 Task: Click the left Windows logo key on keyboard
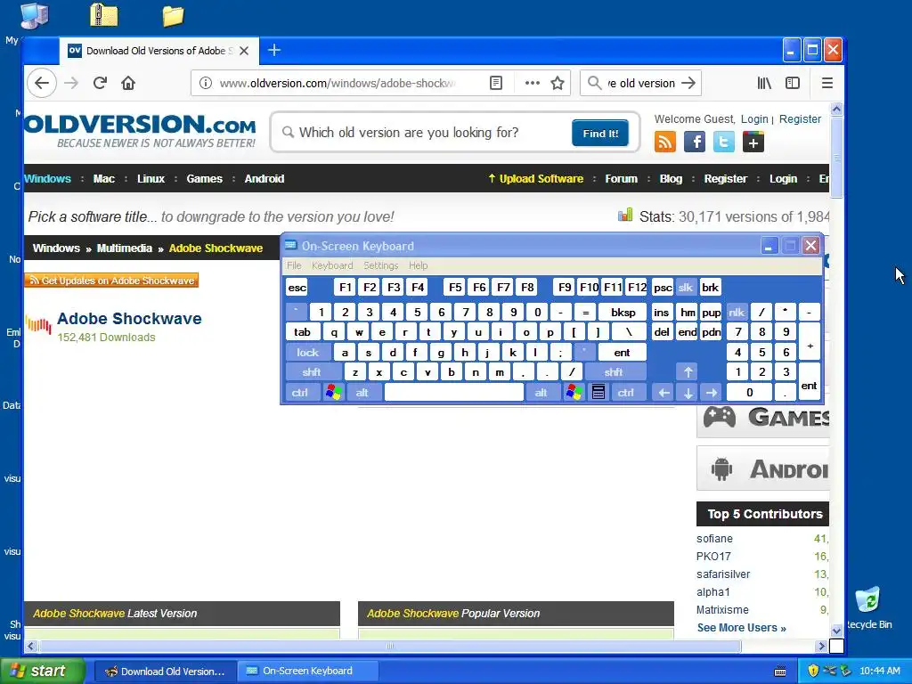[x=333, y=393]
